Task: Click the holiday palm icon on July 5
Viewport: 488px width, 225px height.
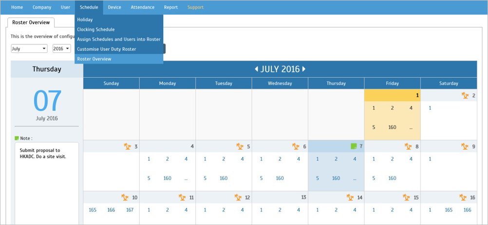Action: pyautogui.click(x=240, y=146)
